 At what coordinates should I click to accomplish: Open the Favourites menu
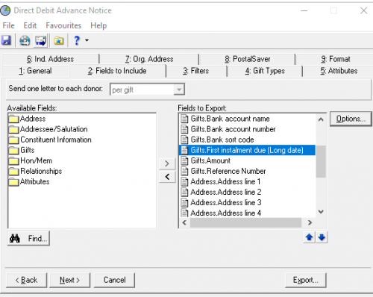click(63, 25)
